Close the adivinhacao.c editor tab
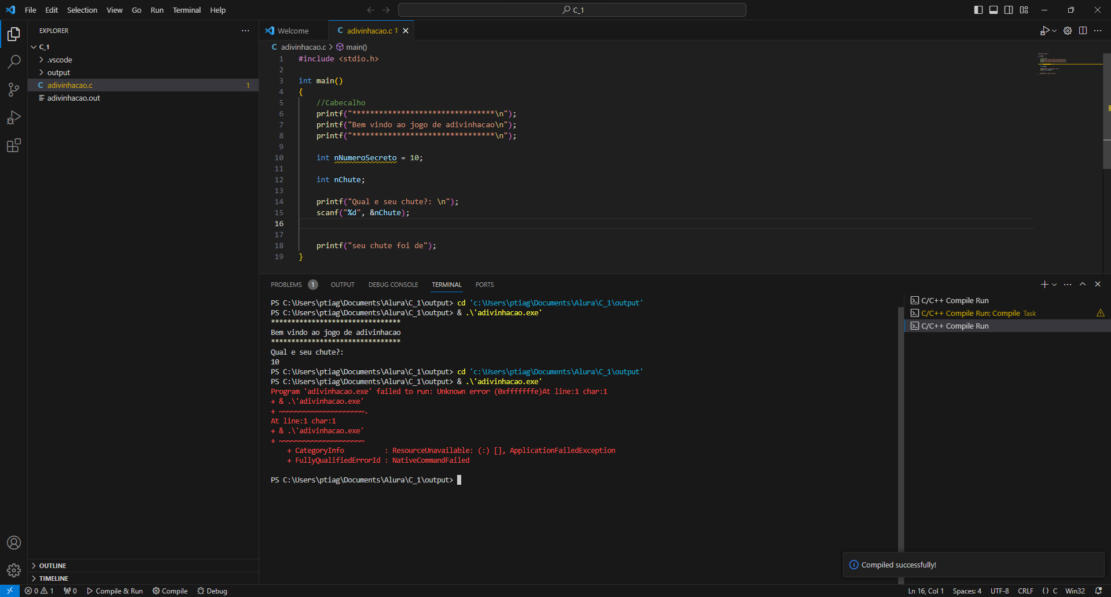1111x597 pixels. click(406, 31)
